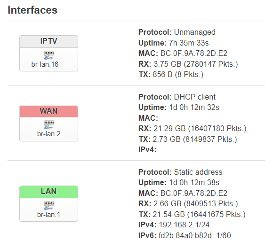Click LAN IPv4 address 192.168.2.1/24
The width and height of the screenshot is (265, 248).
pos(184,225)
